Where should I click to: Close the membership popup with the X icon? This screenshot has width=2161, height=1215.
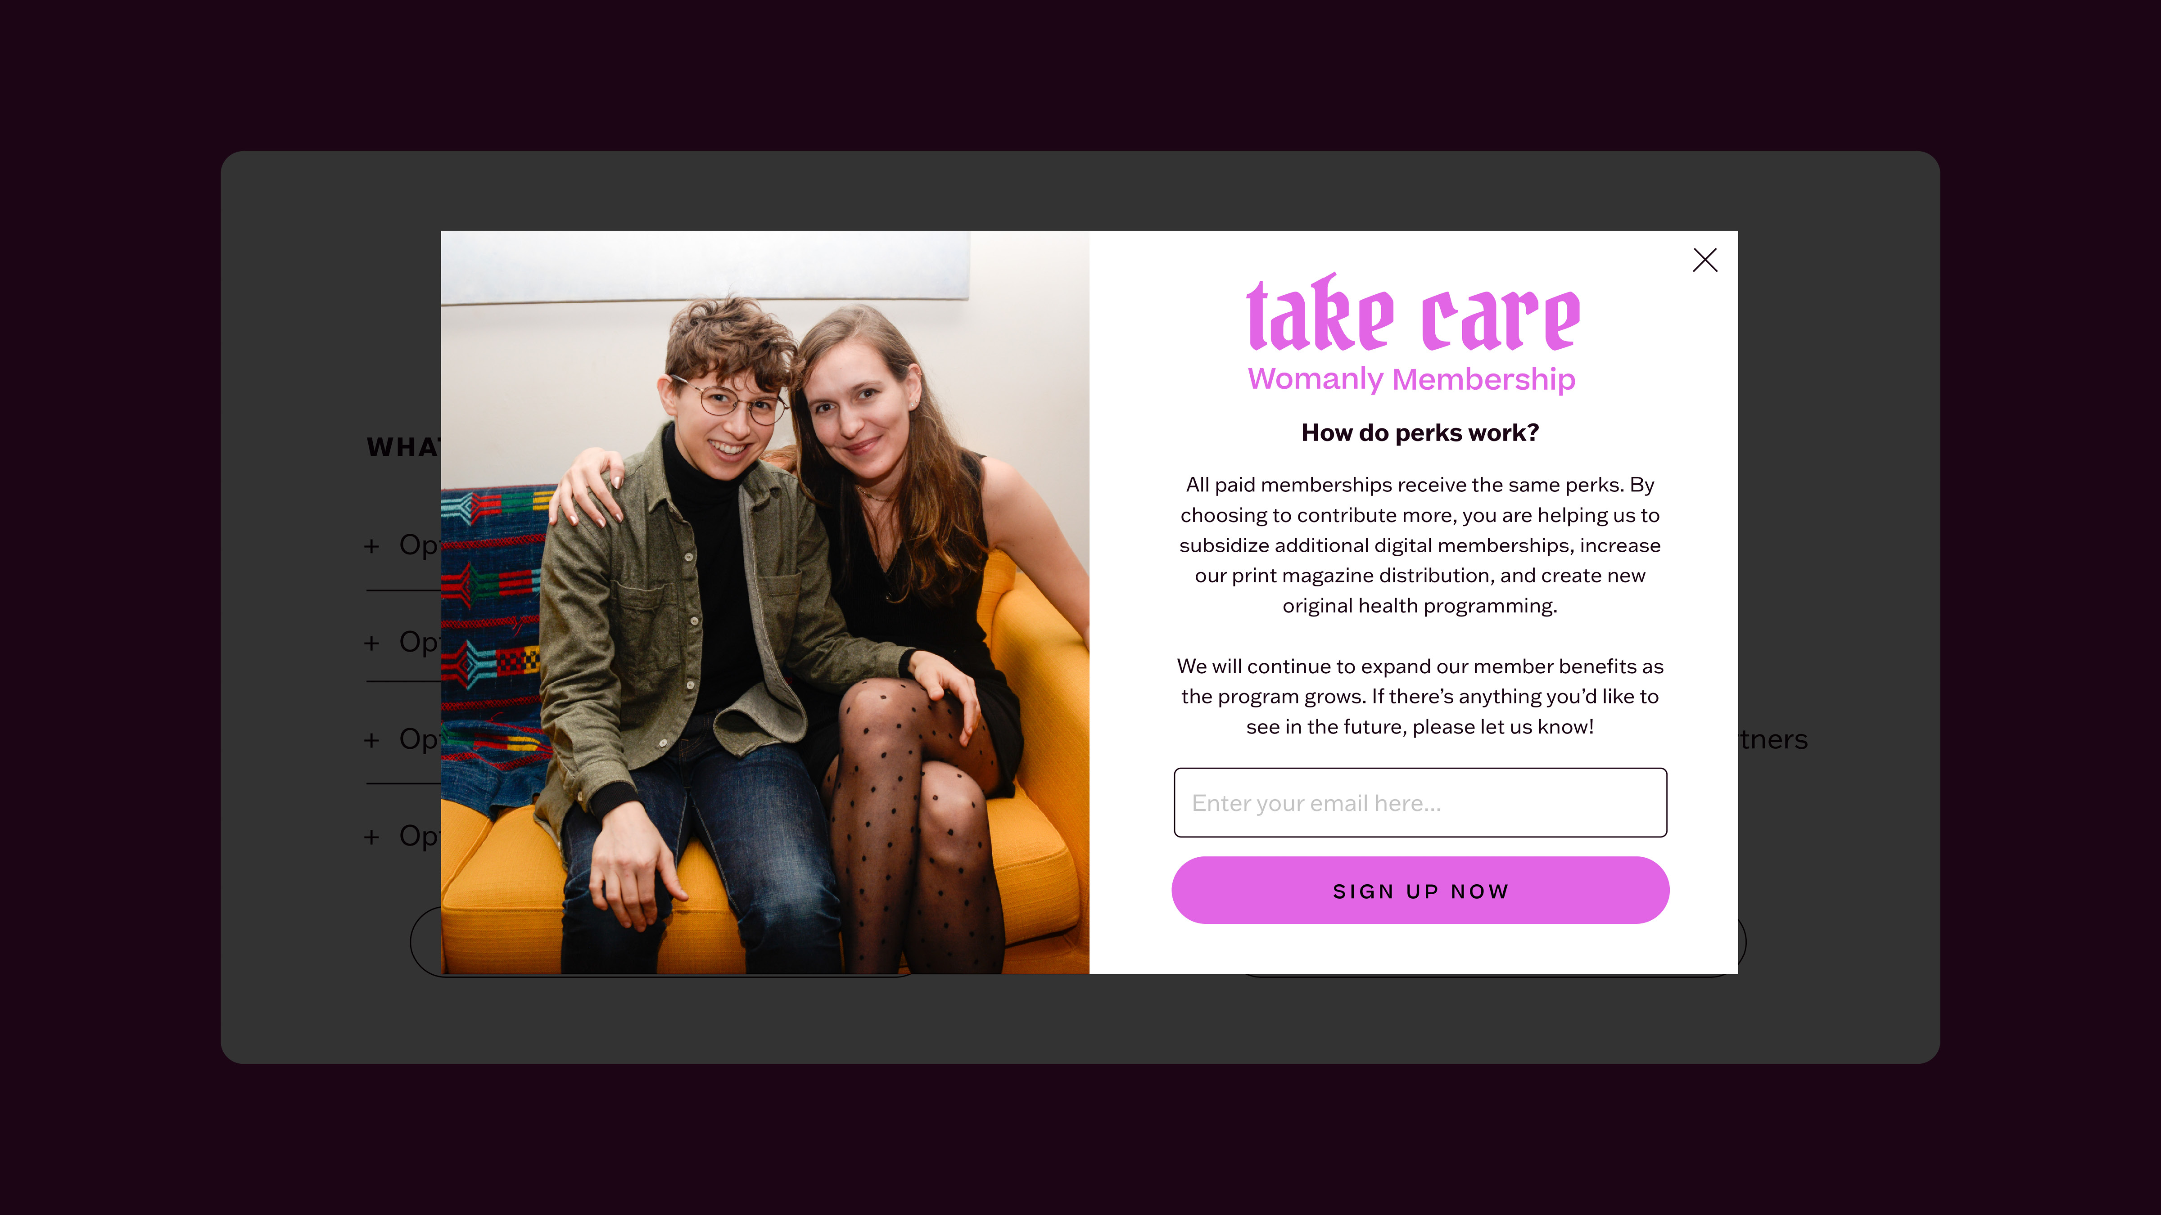point(1704,260)
